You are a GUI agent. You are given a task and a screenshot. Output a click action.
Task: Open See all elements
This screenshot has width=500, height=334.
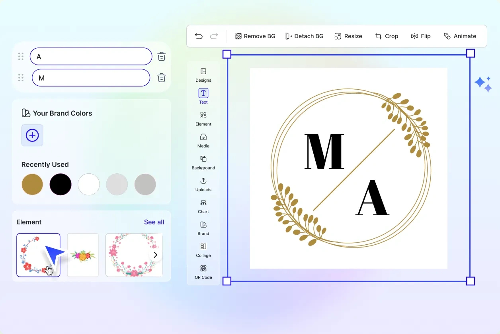(x=154, y=222)
